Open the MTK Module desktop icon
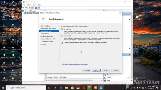The height and width of the screenshot is (90, 161). [x=13, y=79]
